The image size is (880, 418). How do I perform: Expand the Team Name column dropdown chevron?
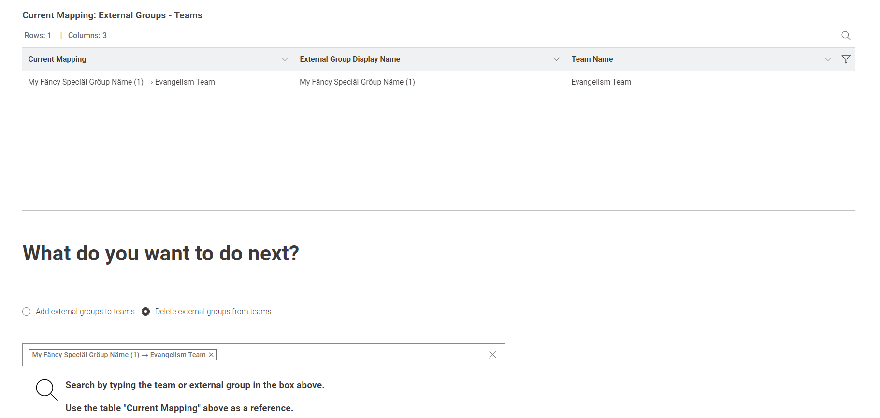pos(828,59)
